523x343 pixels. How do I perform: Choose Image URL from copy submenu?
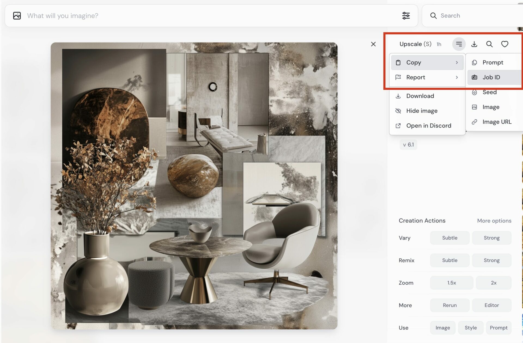click(497, 122)
